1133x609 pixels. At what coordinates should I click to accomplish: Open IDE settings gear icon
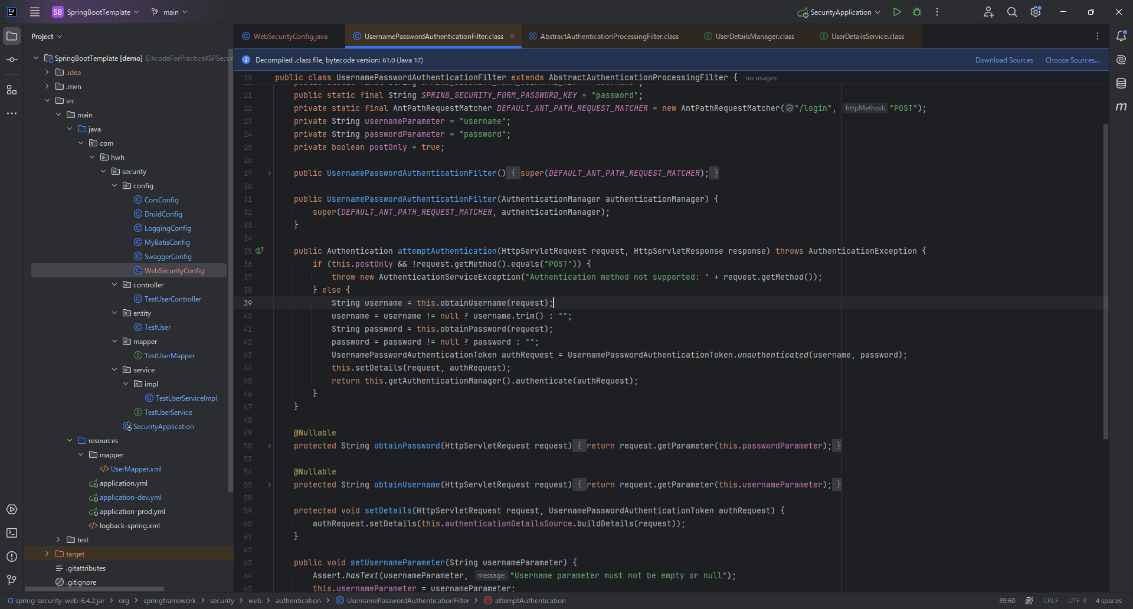1036,12
